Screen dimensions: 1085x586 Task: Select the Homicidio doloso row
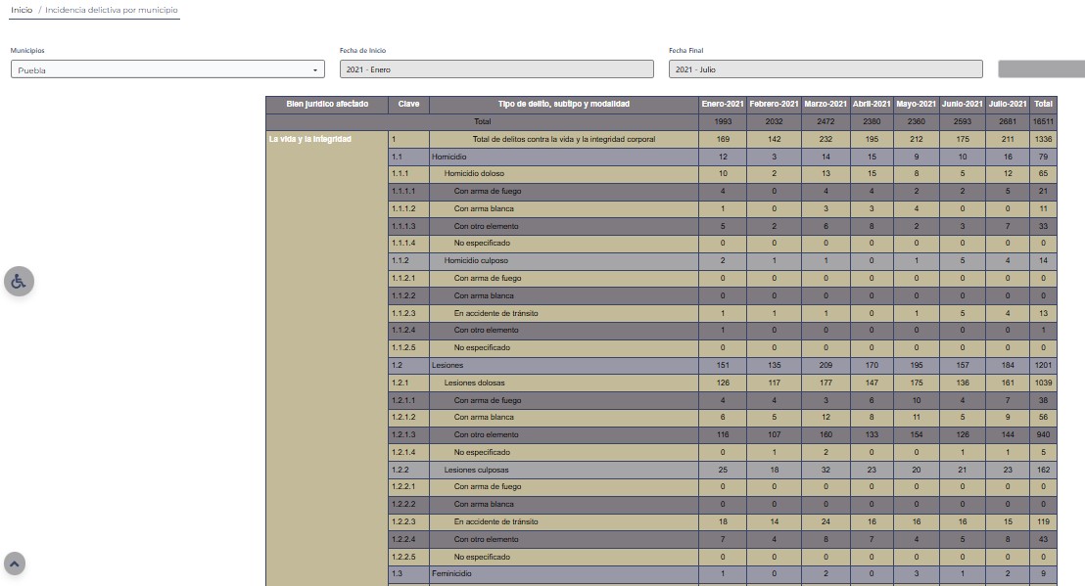tap(474, 174)
